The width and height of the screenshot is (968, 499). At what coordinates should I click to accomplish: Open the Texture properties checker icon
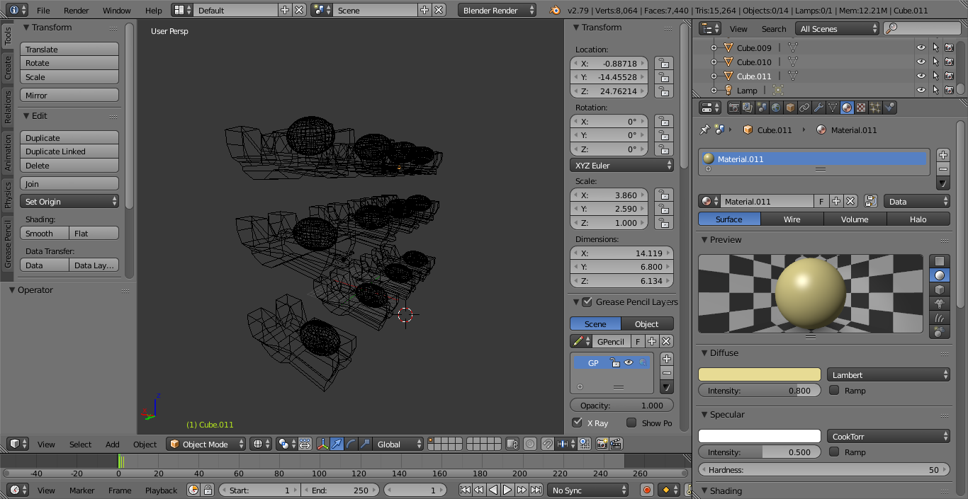pyautogui.click(x=861, y=108)
